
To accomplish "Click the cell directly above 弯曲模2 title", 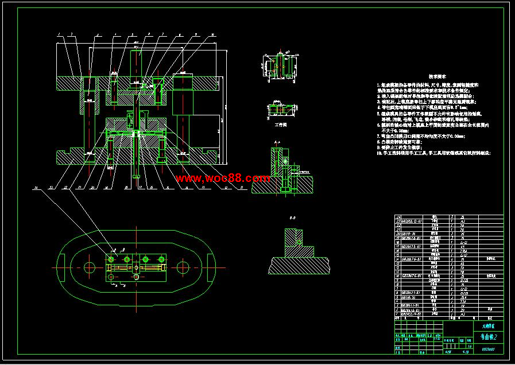I will (489, 326).
